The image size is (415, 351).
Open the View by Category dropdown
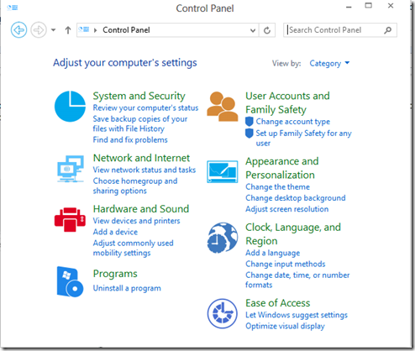coord(329,64)
